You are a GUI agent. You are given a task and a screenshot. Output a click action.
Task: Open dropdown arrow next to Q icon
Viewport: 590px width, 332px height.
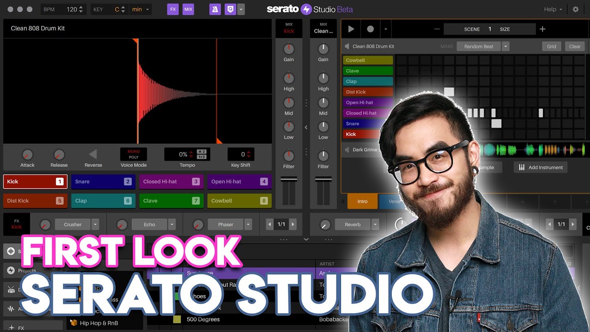[x=241, y=9]
